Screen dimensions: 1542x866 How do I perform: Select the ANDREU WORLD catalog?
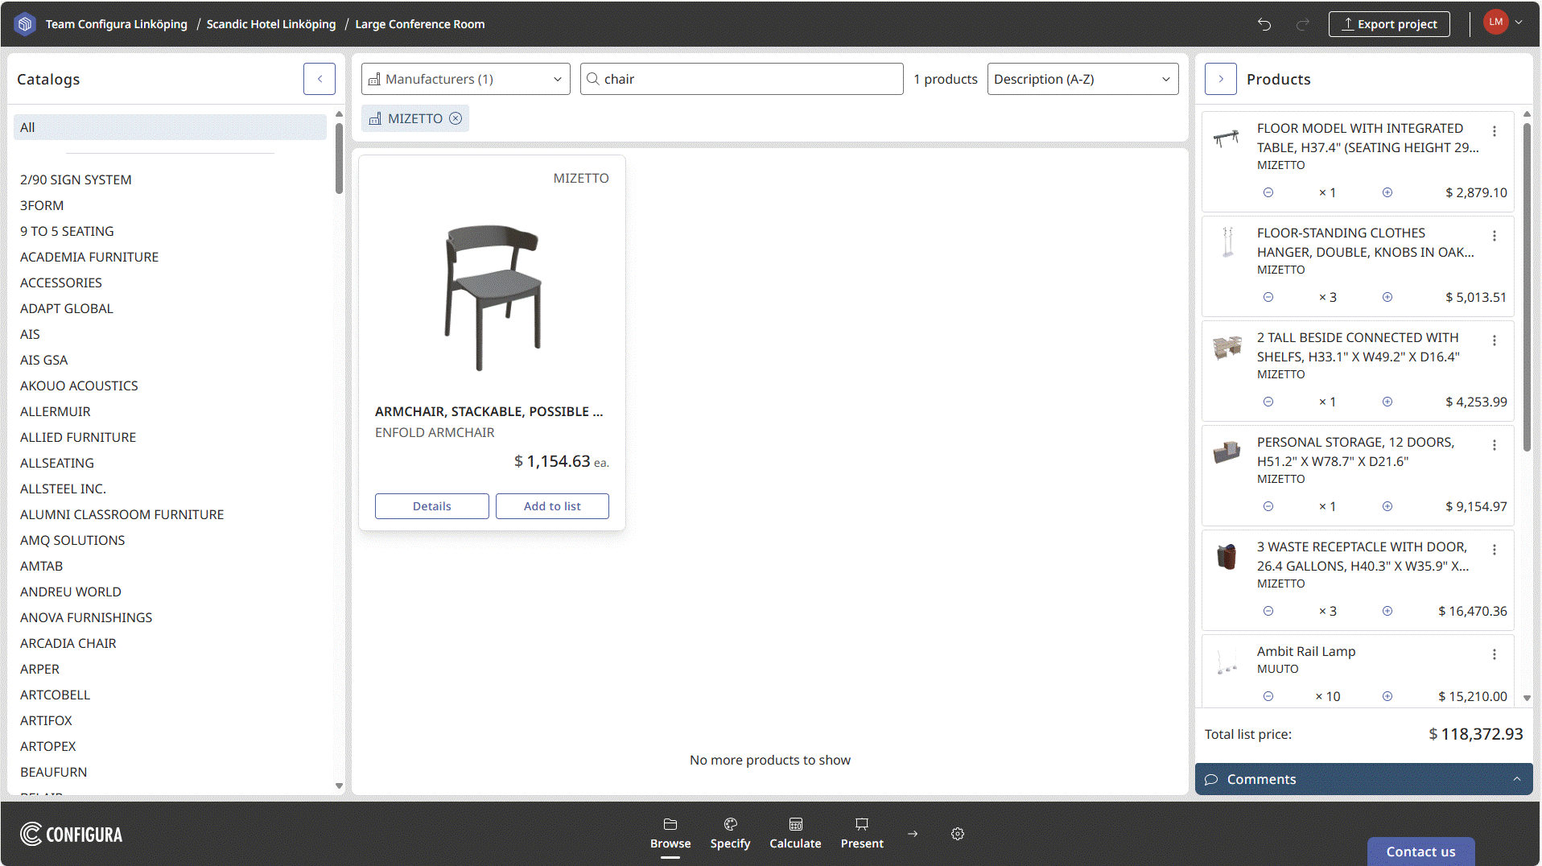click(71, 592)
